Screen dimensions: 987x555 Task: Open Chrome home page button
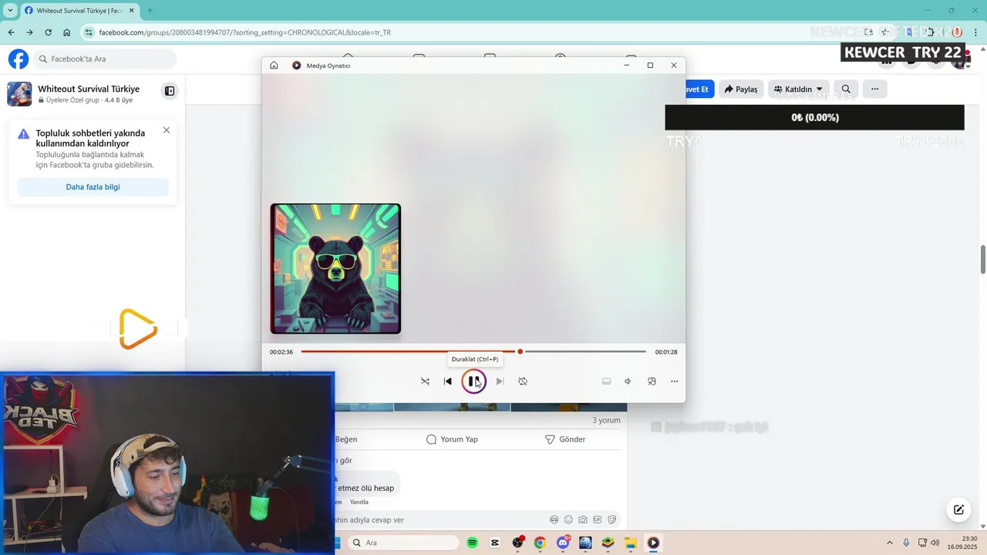67,32
